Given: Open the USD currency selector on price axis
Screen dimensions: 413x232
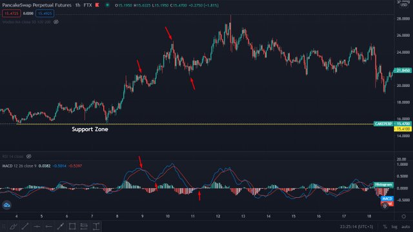Looking at the screenshot, I should point(404,5).
